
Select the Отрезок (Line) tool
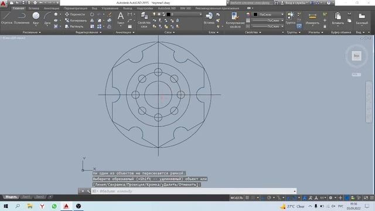point(6,18)
